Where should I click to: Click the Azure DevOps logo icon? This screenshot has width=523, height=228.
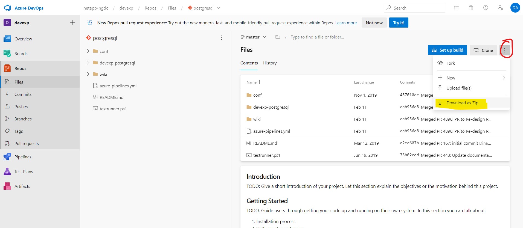coord(7,8)
